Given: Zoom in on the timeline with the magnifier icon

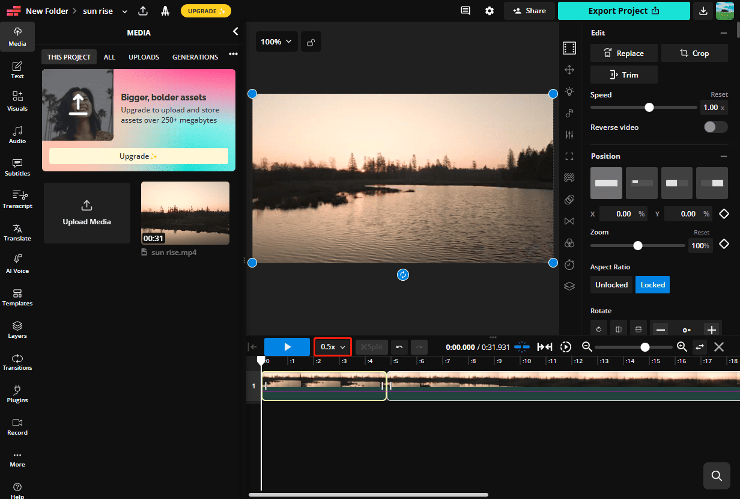Looking at the screenshot, I should pos(681,347).
